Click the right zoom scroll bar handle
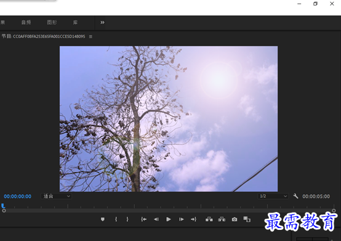The width and height of the screenshot is (341, 241). [334, 211]
